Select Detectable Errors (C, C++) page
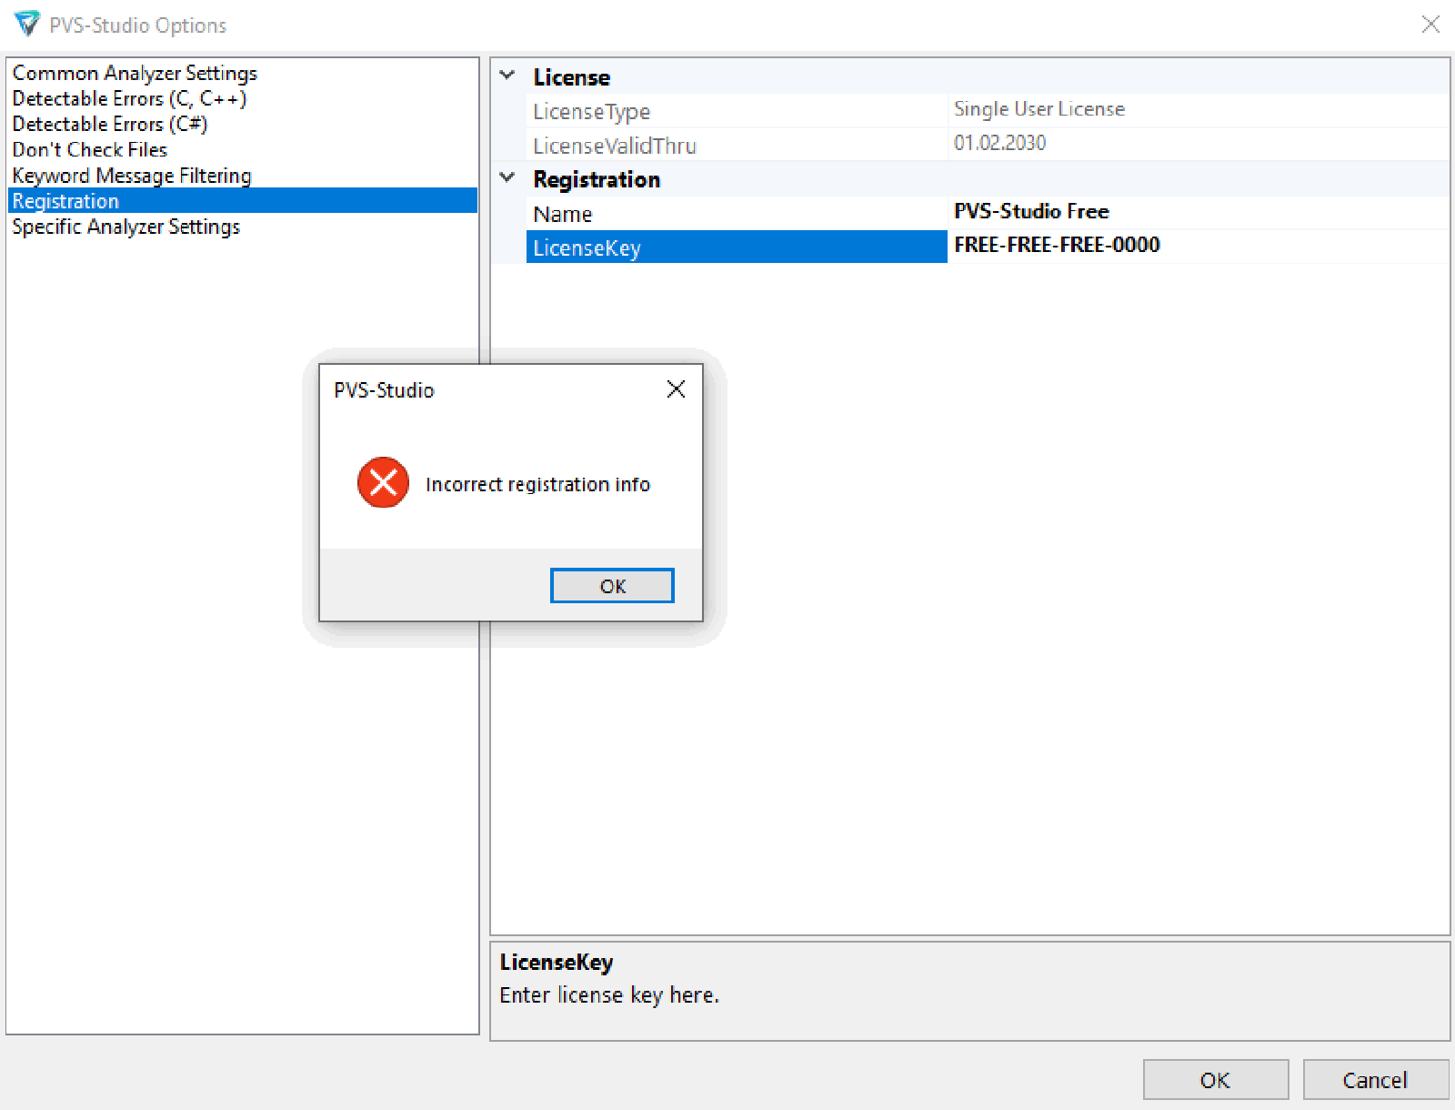This screenshot has width=1455, height=1110. pyautogui.click(x=129, y=98)
